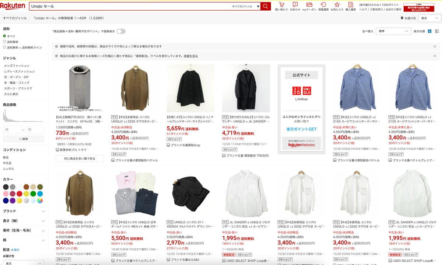Select 送料無料 + 送料無料ライン radio option

pyautogui.click(x=4, y=47)
